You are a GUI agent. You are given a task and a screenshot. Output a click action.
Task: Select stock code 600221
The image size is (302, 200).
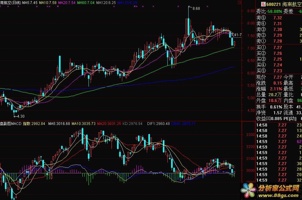pyautogui.click(x=273, y=4)
